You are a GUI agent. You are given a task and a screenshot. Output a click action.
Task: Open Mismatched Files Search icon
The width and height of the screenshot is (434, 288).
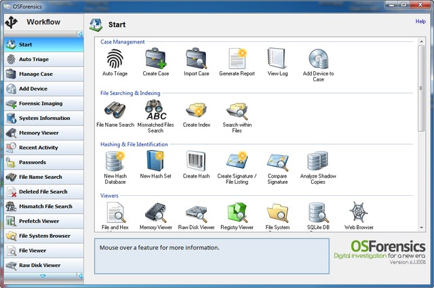(x=156, y=110)
